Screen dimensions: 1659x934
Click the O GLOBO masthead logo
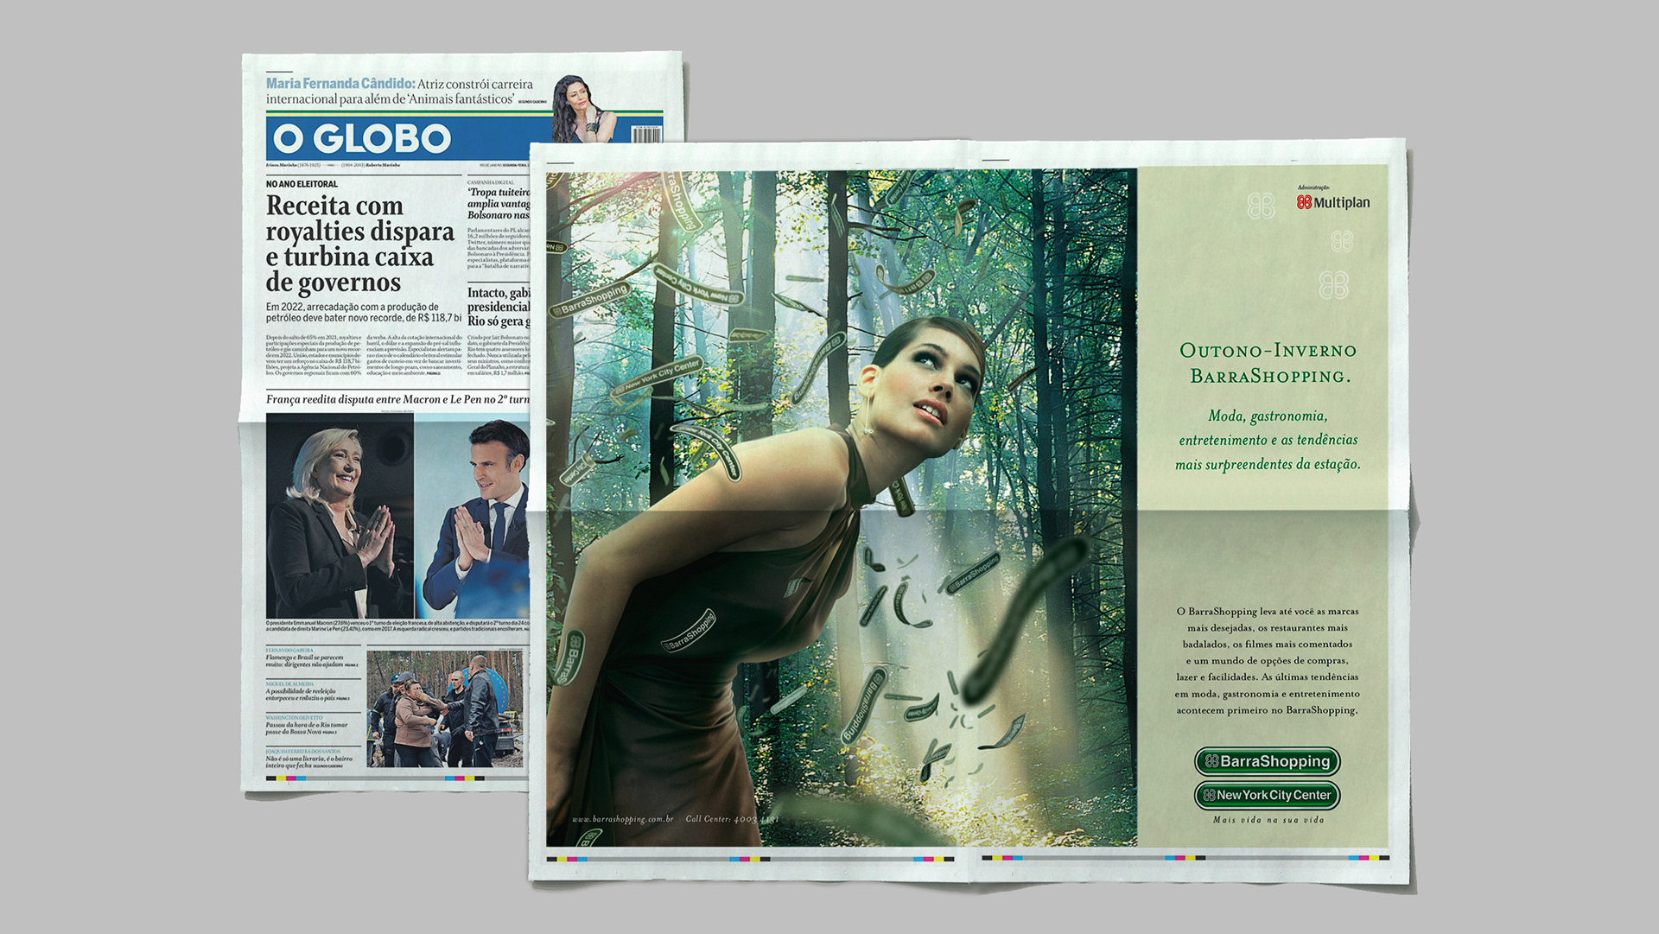(362, 138)
